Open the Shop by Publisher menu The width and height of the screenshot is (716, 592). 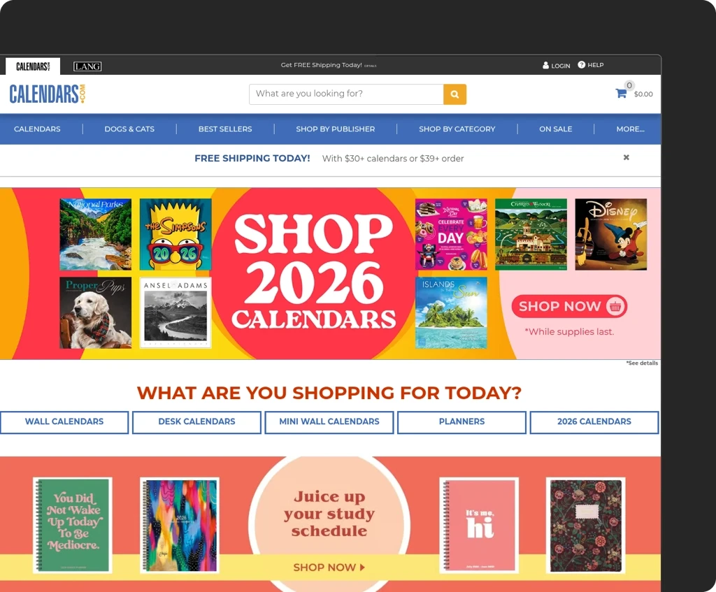(x=335, y=129)
